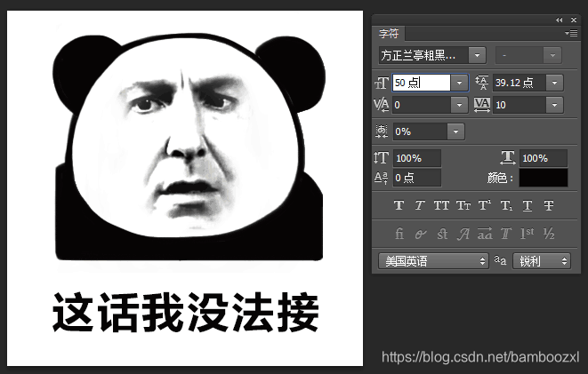Toggle Faux Italic style
Screen dimensions: 588x374
coord(420,205)
